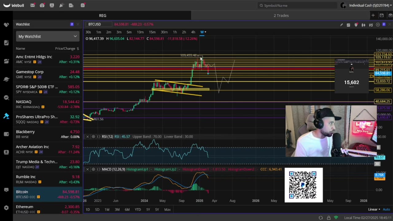393x221 pixels.
Task: Click the party popper promotions icon
Action: [x=61, y=5]
